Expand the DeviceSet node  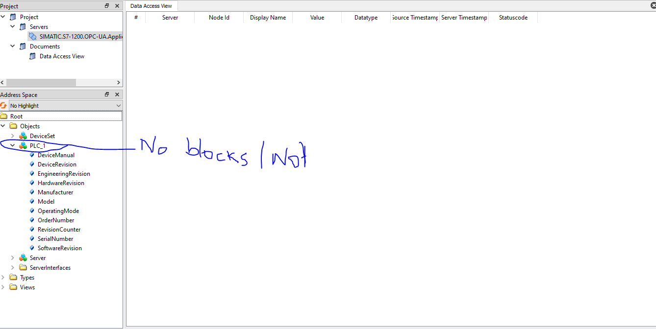(x=13, y=136)
